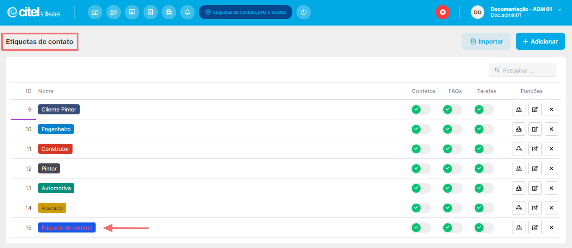The image size is (572, 248).
Task: Download contacts for Engenheiro
Action: (519, 129)
